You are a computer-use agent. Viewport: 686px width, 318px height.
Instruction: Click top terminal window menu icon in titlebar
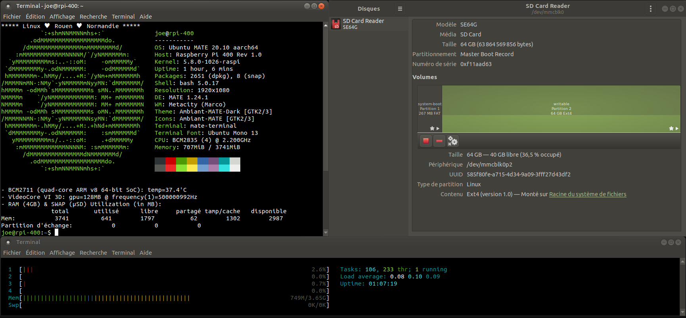coord(8,6)
